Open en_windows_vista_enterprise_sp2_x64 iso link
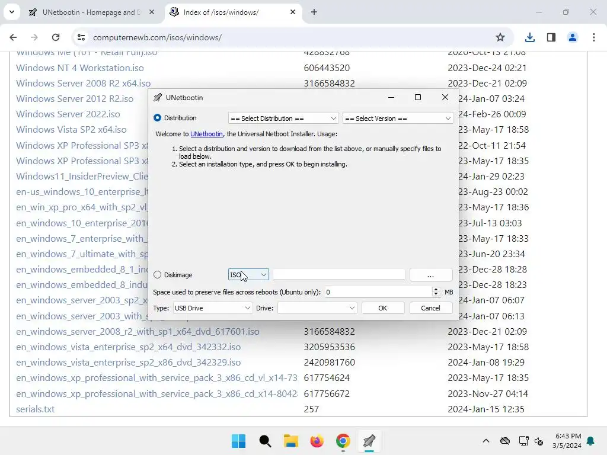The height and width of the screenshot is (455, 607). (x=129, y=347)
